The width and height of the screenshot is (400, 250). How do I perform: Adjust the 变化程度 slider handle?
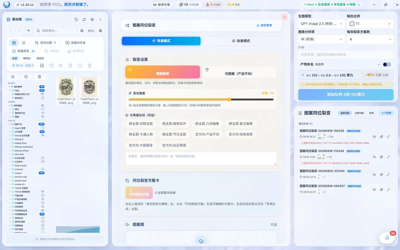coord(229,99)
